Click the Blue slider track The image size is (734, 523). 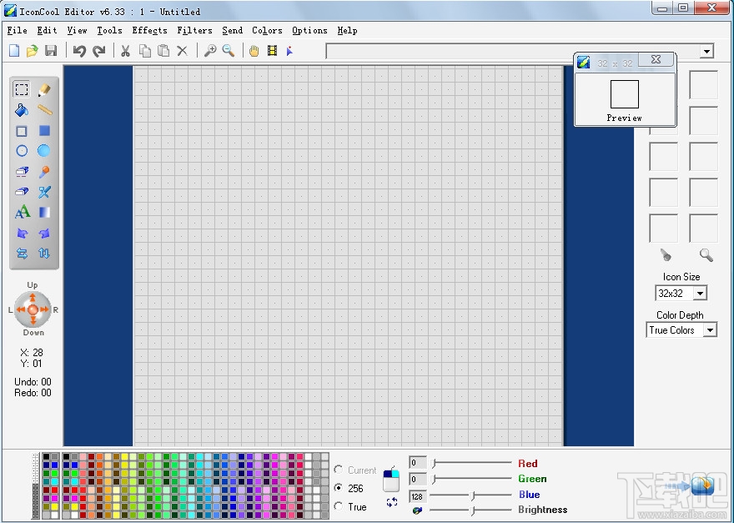click(470, 495)
